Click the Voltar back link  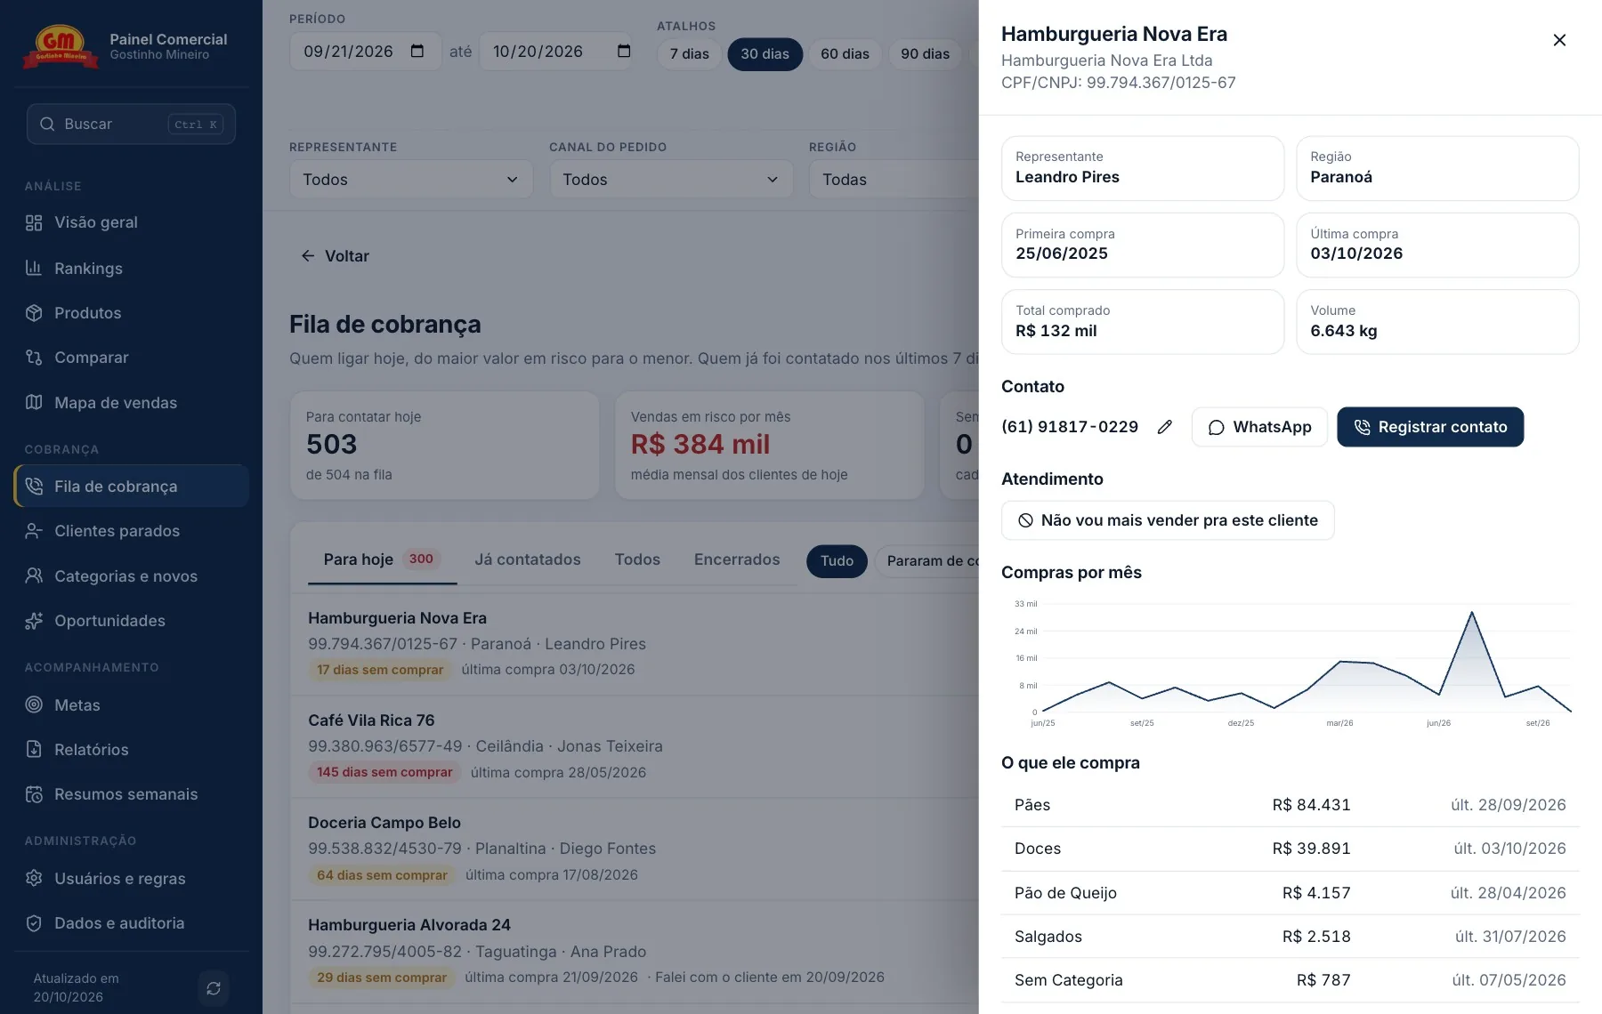coord(335,256)
